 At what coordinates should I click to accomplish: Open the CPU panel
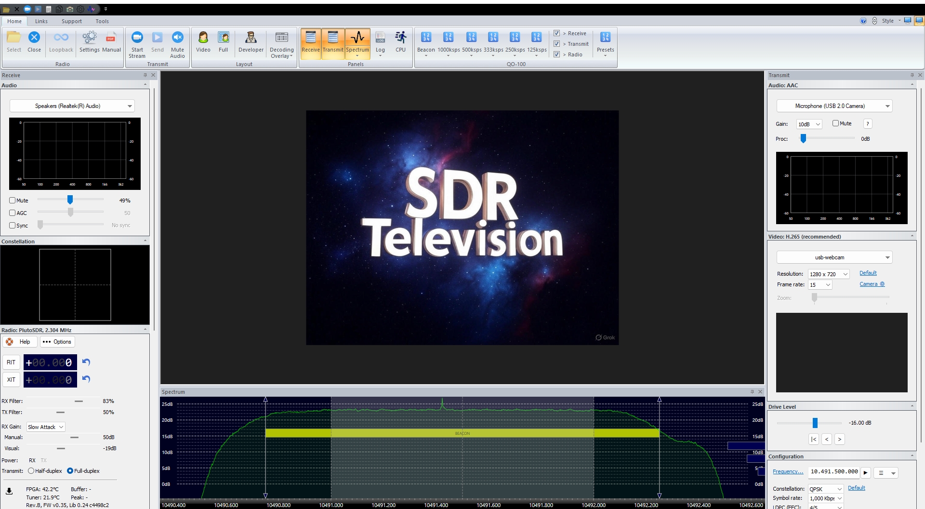click(400, 41)
